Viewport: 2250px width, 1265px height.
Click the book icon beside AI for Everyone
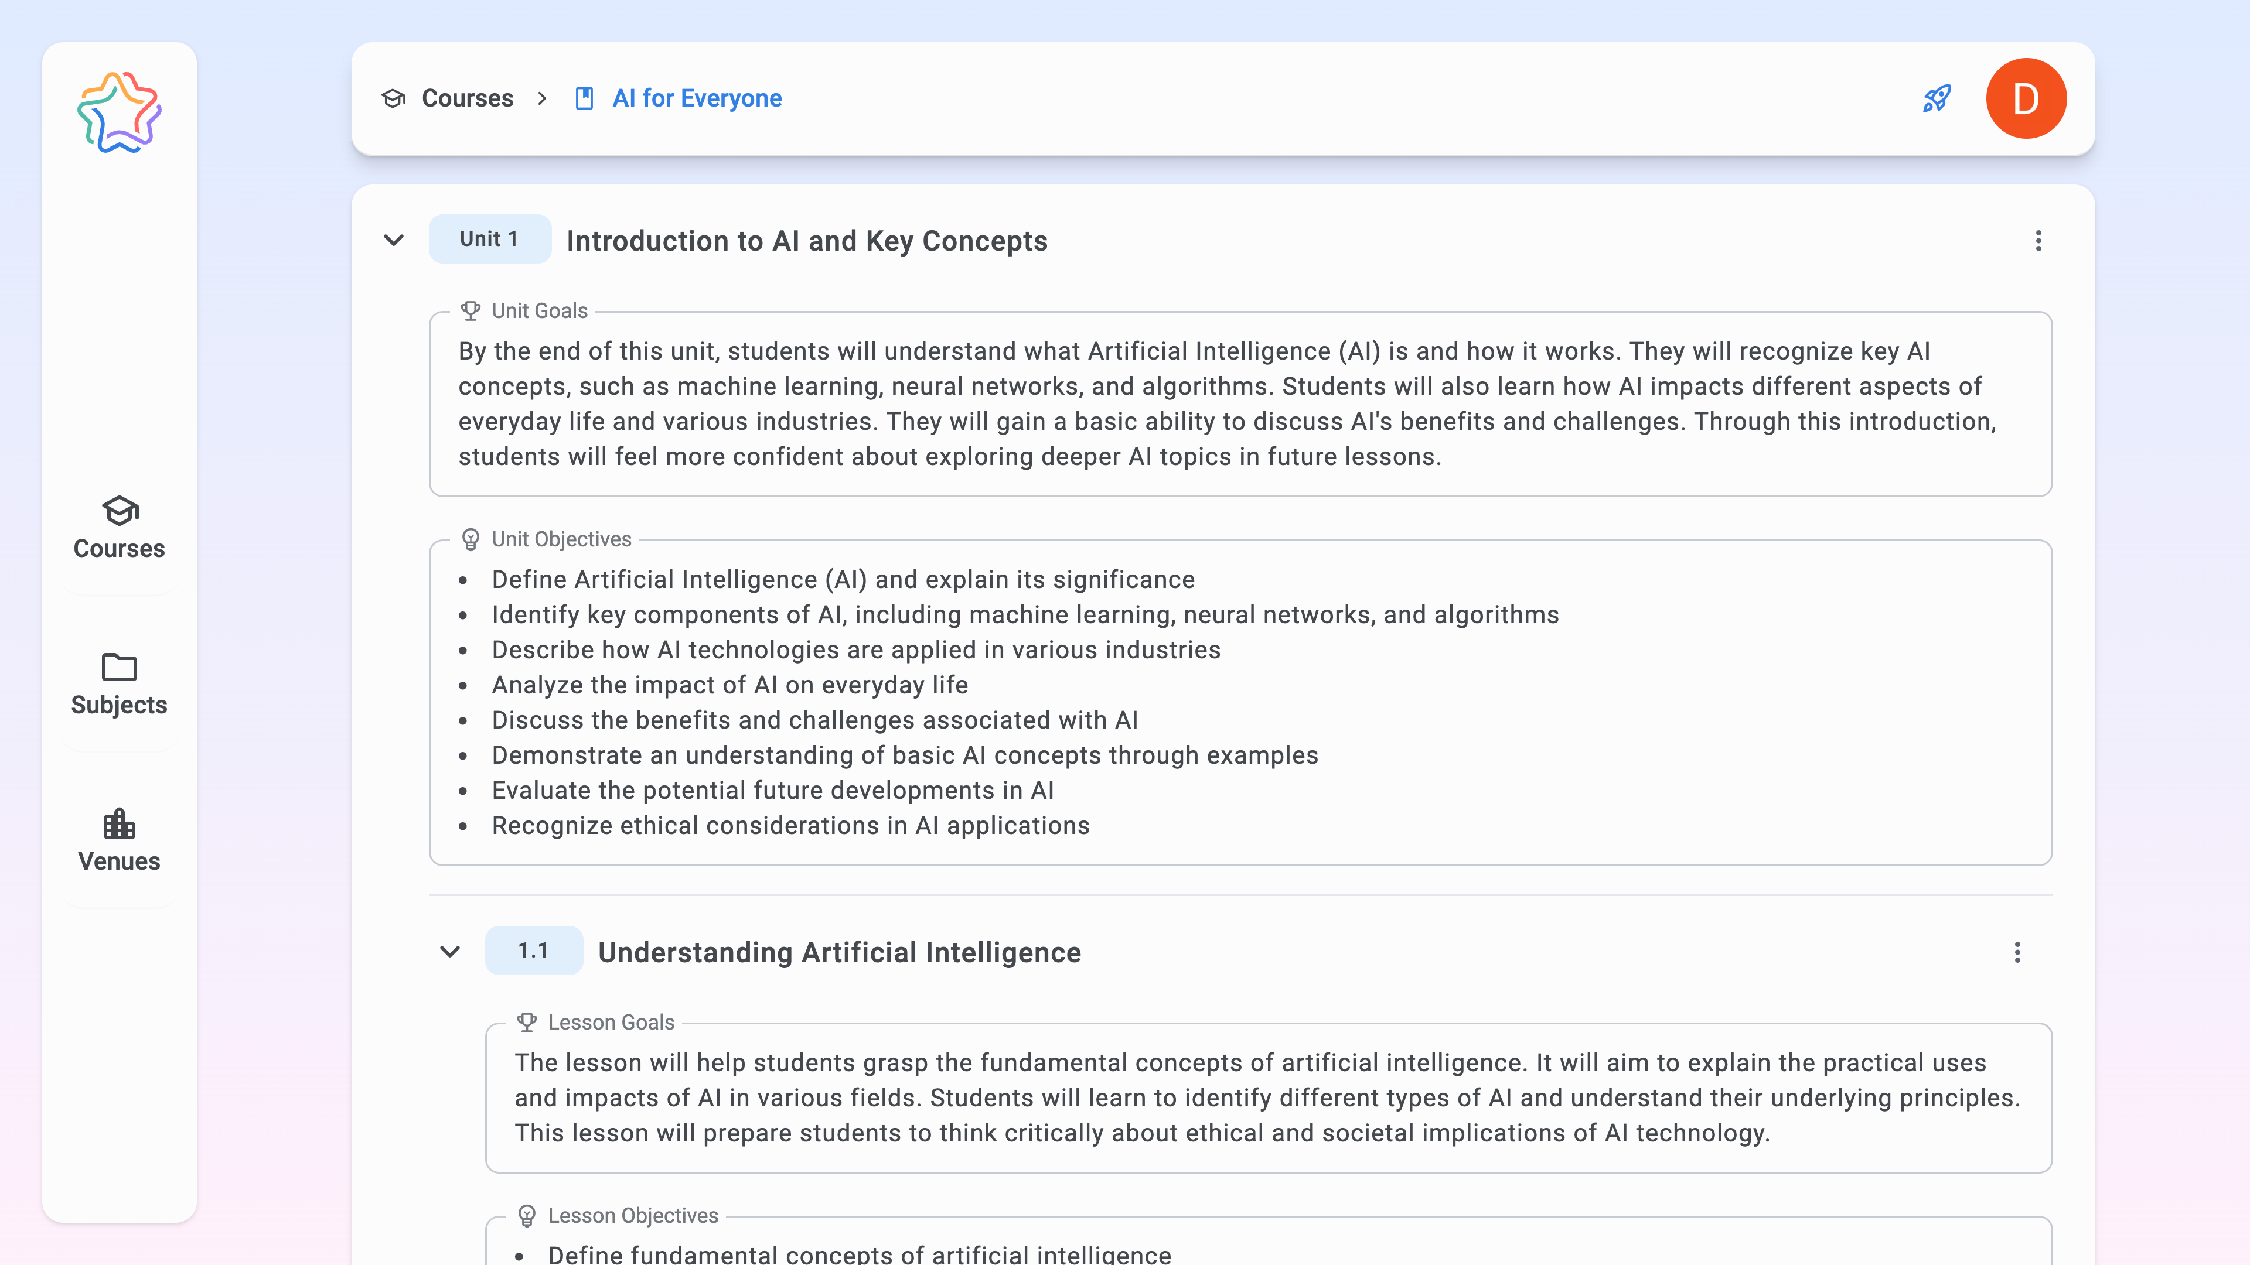coord(584,98)
